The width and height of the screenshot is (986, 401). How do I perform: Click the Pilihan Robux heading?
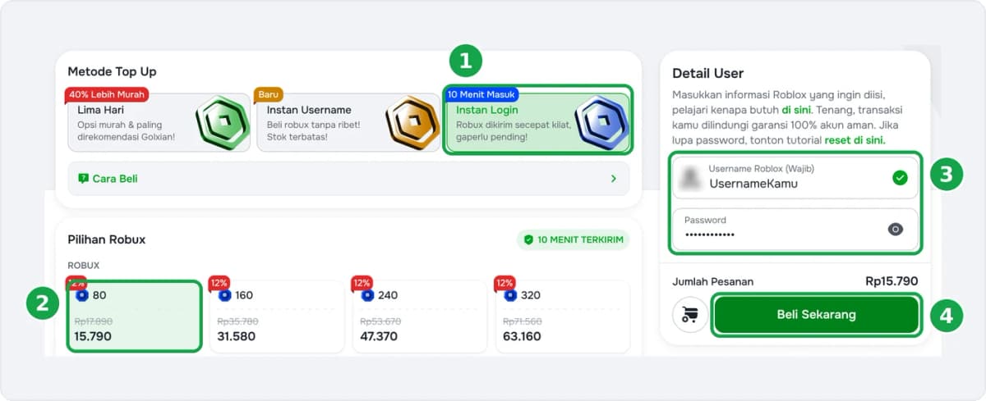[x=106, y=239]
